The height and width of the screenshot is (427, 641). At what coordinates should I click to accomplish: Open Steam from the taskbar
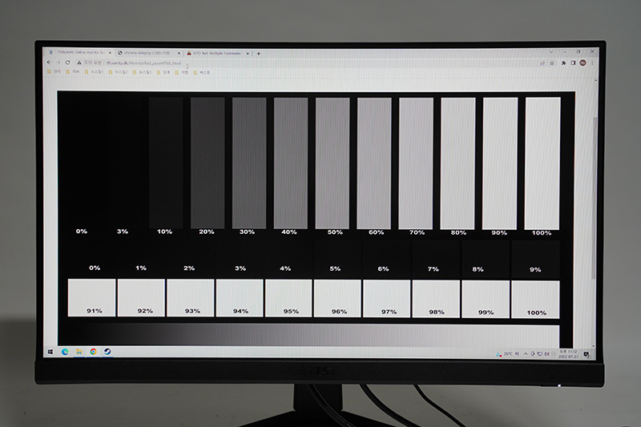coord(107,352)
